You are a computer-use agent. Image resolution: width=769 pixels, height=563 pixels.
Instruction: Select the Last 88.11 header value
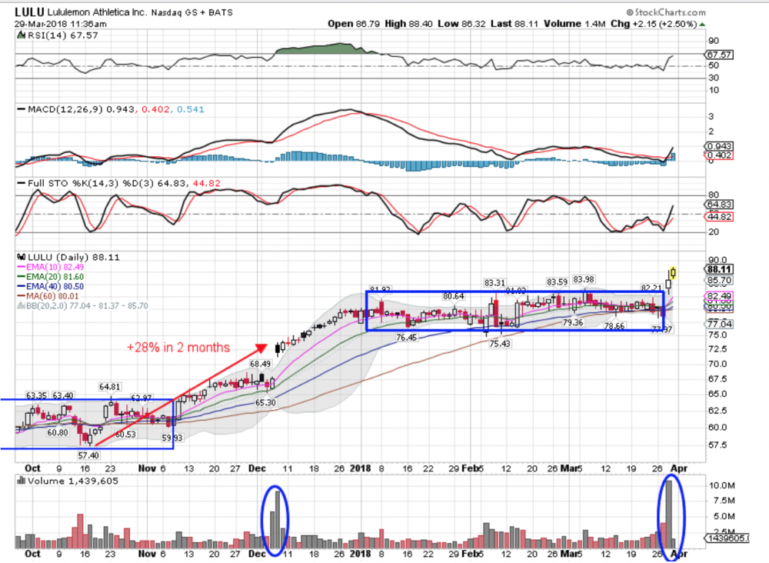[514, 24]
